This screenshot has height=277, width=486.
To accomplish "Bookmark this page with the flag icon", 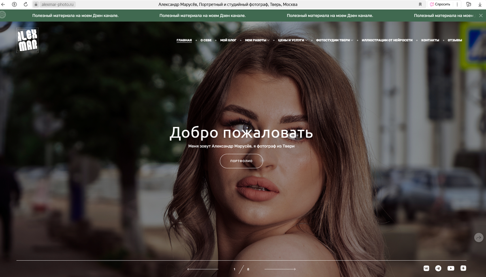I will point(420,4).
